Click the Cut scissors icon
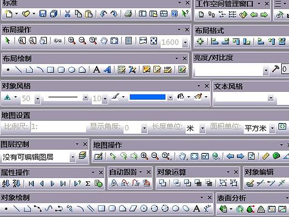Viewport: 289px width, 217px height. (67, 14)
